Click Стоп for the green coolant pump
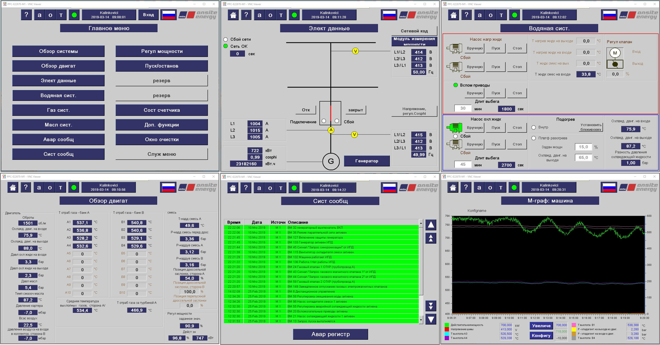660x345 pixels. [517, 128]
